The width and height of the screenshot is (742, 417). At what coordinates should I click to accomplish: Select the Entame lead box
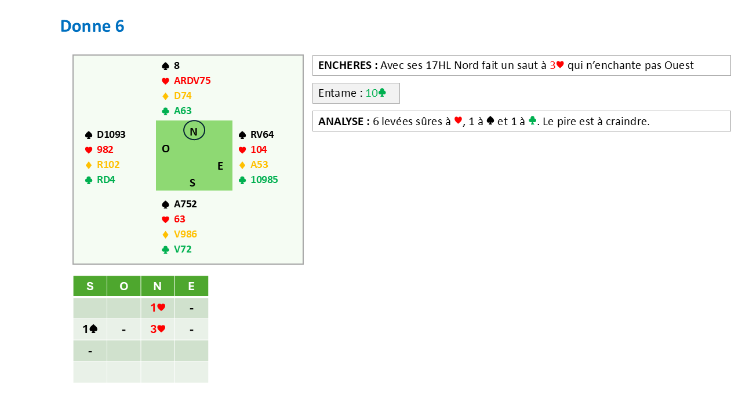click(x=356, y=93)
